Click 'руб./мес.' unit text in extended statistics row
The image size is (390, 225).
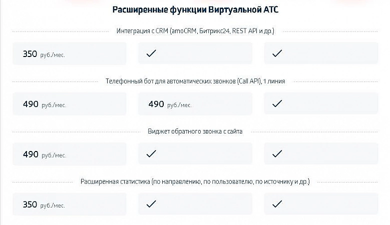click(53, 205)
